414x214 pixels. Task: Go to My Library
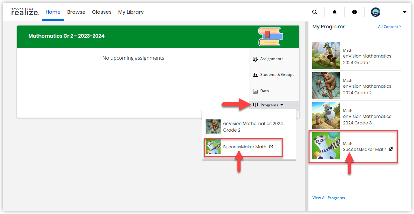[x=131, y=12]
